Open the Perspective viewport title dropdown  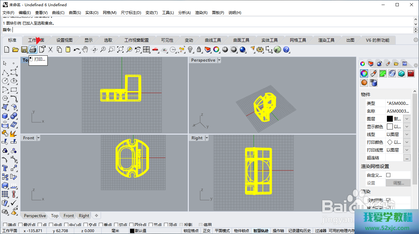pos(219,60)
